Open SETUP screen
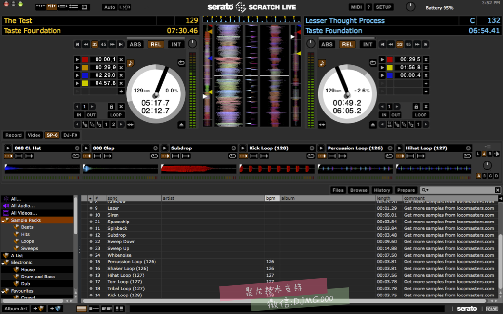503x314 pixels. tap(384, 7)
